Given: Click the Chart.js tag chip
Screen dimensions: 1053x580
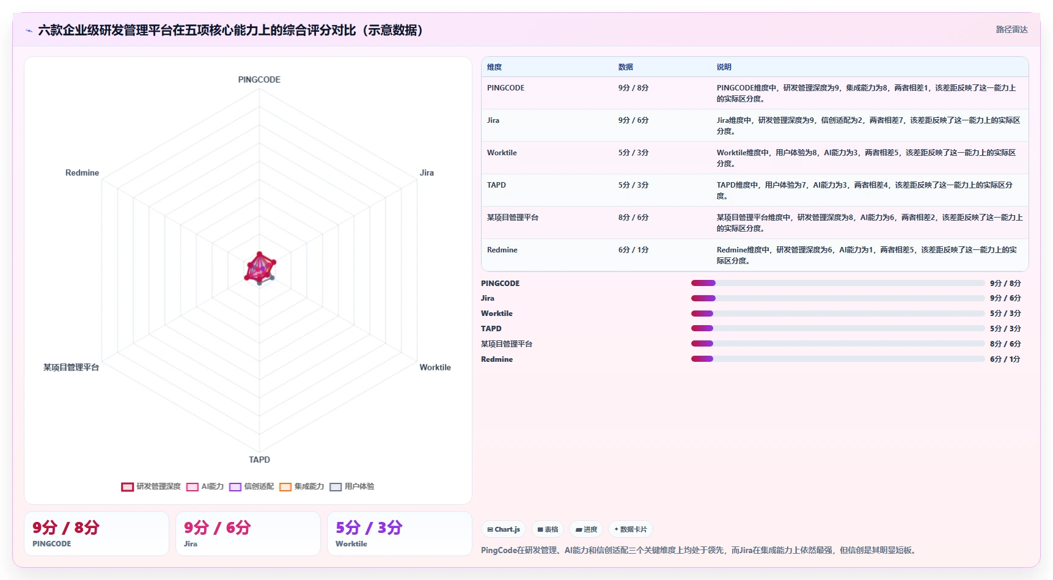Looking at the screenshot, I should point(504,529).
